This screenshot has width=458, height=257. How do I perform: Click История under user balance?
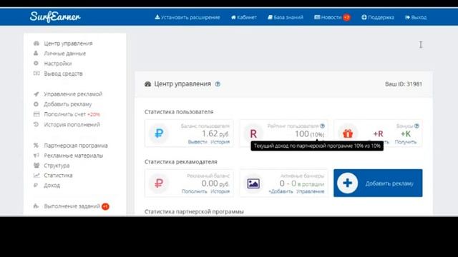point(220,141)
